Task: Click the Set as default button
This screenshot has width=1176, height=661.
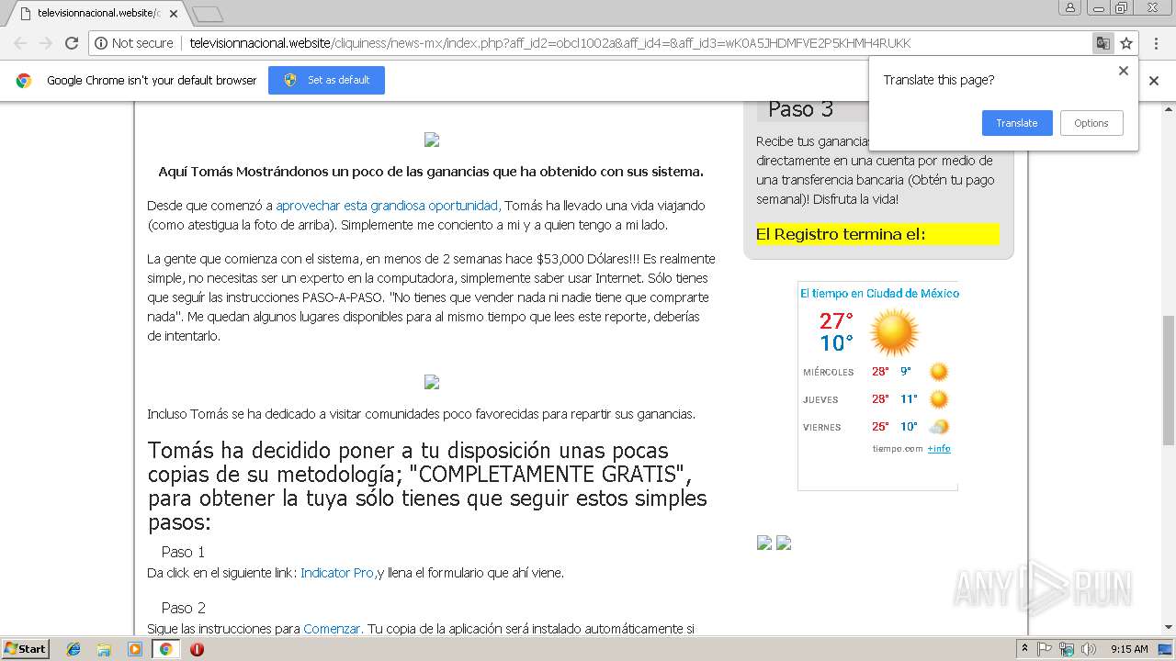Action: pyautogui.click(x=326, y=80)
